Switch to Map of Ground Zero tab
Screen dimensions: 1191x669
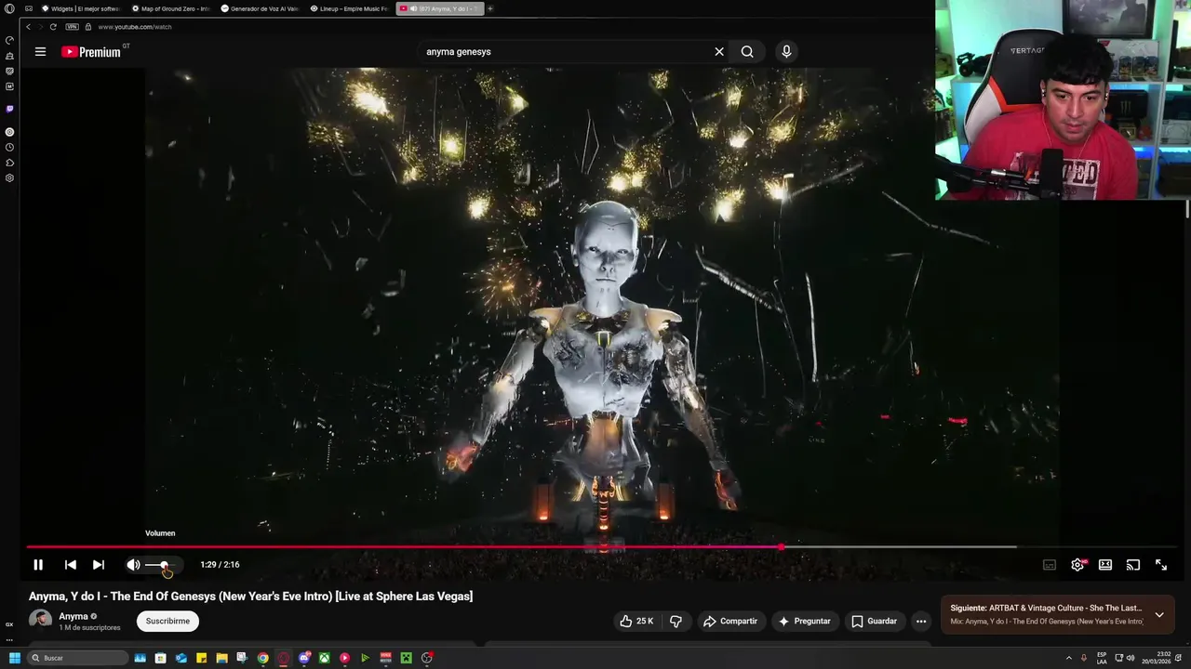pyautogui.click(x=170, y=8)
